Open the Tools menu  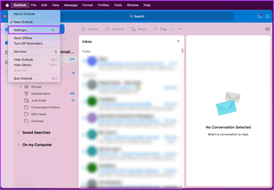coord(118,5)
